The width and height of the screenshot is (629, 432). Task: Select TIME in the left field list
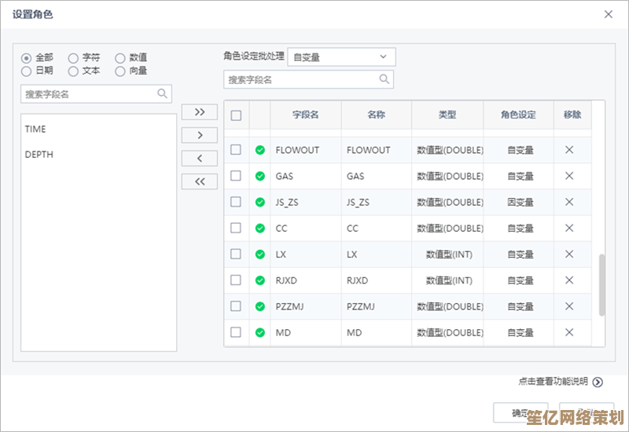click(35, 129)
